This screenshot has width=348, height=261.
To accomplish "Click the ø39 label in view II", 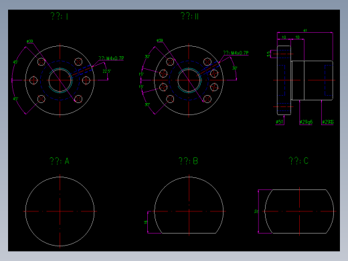I will click(x=160, y=40).
